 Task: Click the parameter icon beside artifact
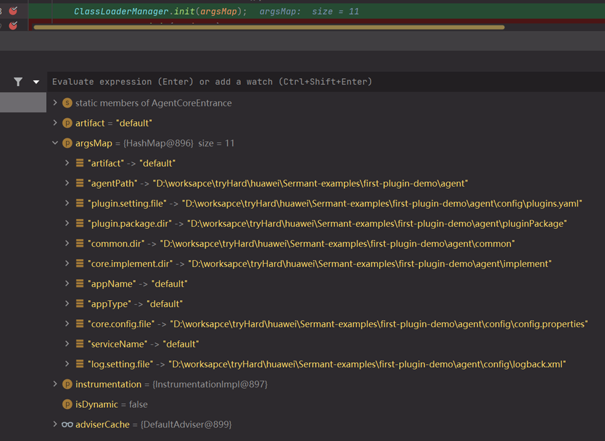pos(68,123)
